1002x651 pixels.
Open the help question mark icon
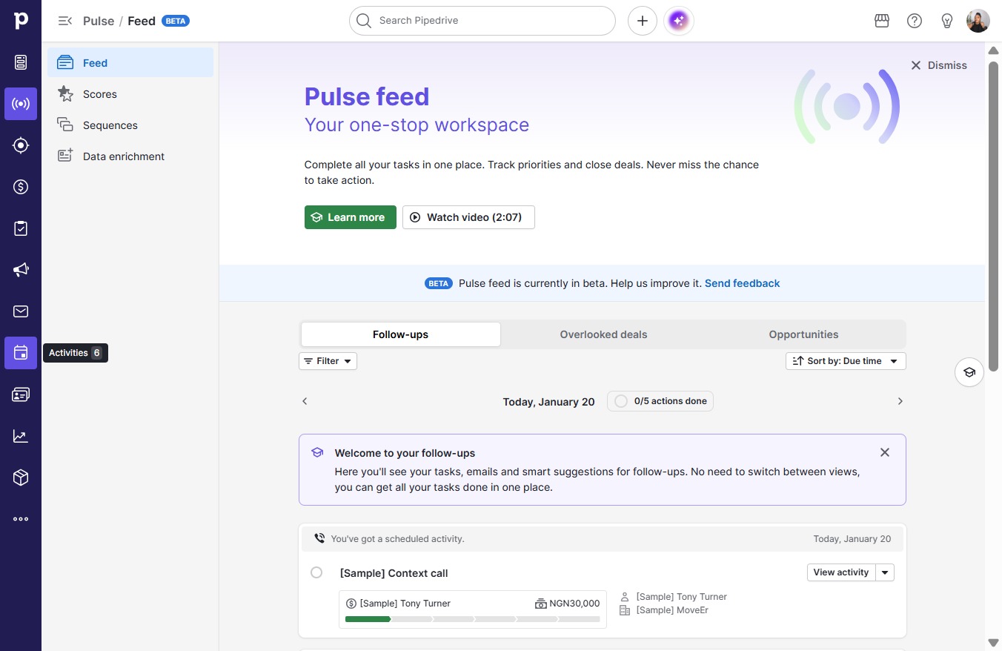point(915,21)
